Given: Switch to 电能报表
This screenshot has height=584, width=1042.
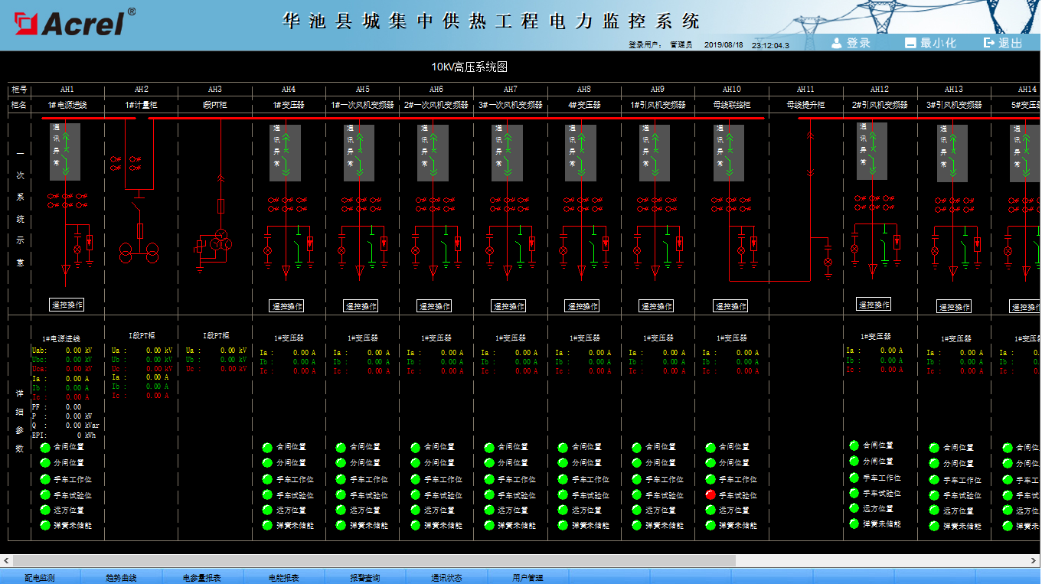Looking at the screenshot, I should pyautogui.click(x=283, y=577).
